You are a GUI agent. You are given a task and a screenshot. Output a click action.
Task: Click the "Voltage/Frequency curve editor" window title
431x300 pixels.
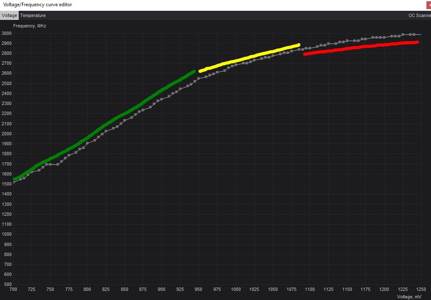click(x=38, y=5)
